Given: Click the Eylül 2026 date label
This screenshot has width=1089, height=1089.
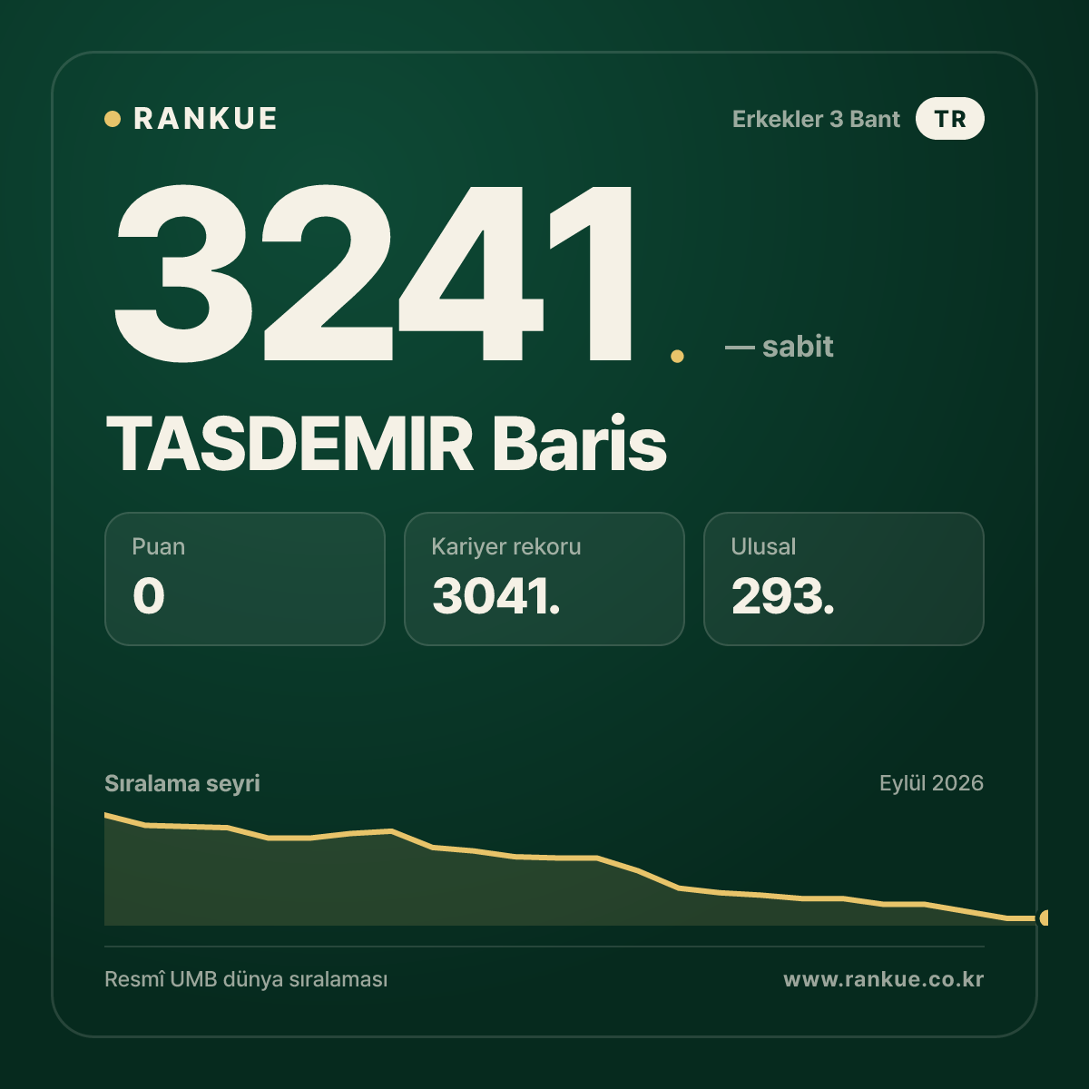Looking at the screenshot, I should point(931,783).
